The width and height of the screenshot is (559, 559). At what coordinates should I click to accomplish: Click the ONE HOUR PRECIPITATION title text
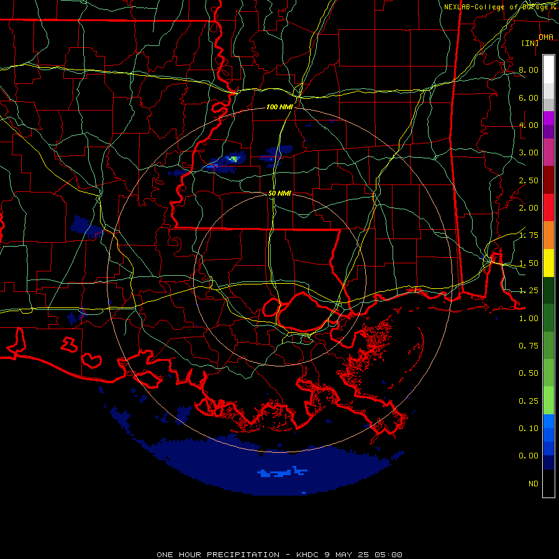(218, 555)
